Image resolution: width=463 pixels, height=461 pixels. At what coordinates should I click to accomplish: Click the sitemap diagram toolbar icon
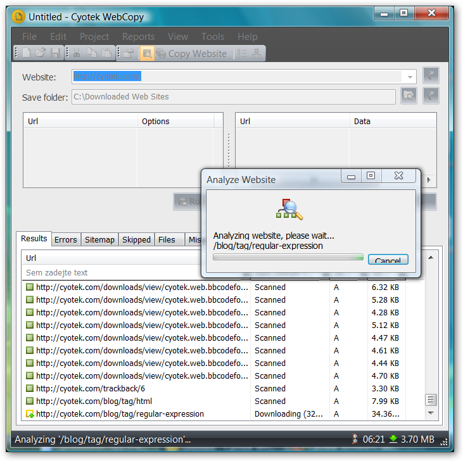tap(256, 54)
